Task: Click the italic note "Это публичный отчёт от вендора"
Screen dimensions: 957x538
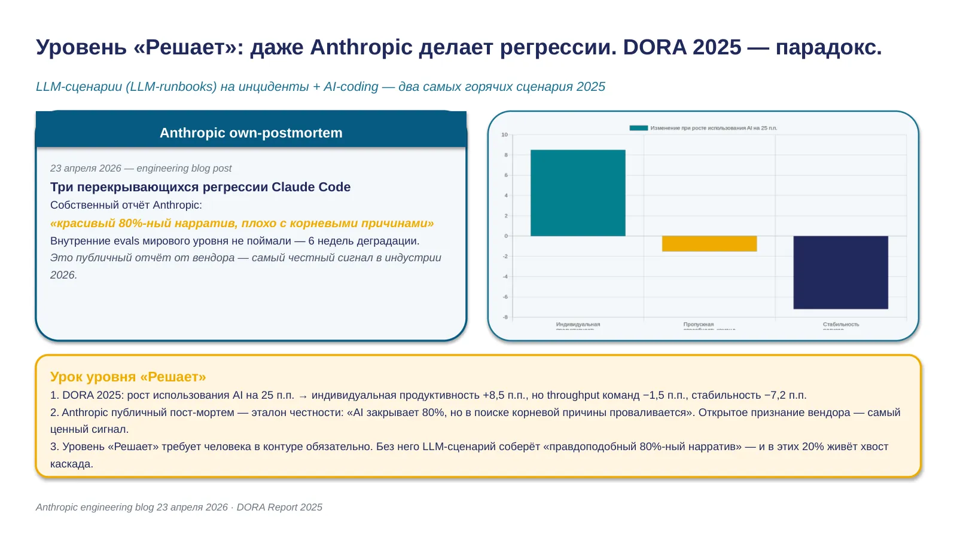Action: 246,266
